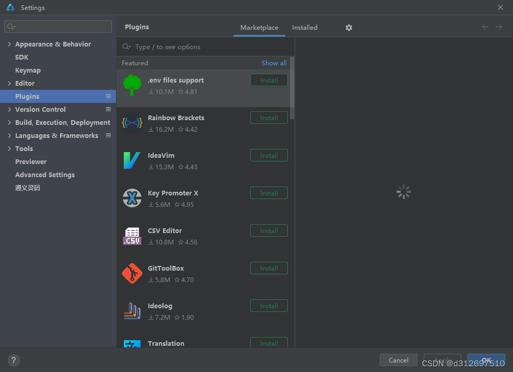The height and width of the screenshot is (372, 513).
Task: Select the CSV Editor plugin name
Action: (165, 230)
